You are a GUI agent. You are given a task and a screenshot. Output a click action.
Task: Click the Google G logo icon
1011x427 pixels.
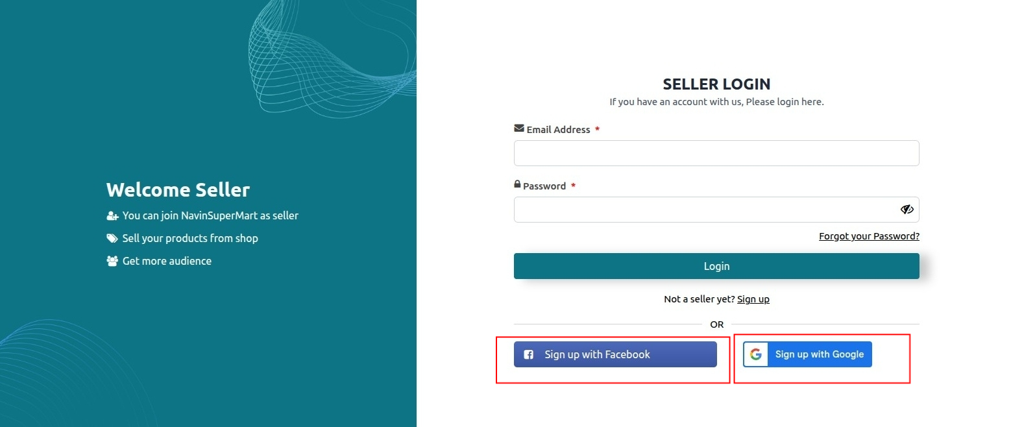click(x=755, y=354)
